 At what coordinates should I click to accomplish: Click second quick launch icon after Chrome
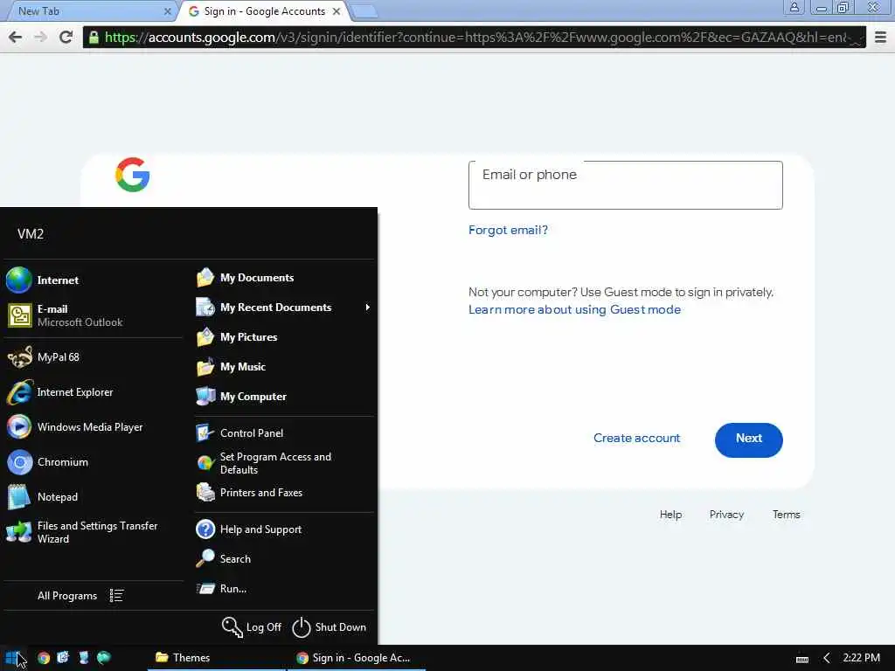(63, 657)
